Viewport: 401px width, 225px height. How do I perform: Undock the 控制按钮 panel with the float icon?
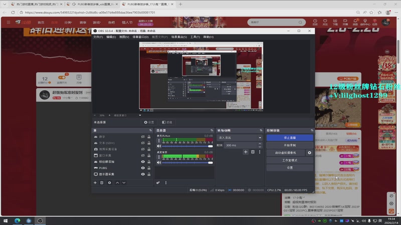point(312,130)
